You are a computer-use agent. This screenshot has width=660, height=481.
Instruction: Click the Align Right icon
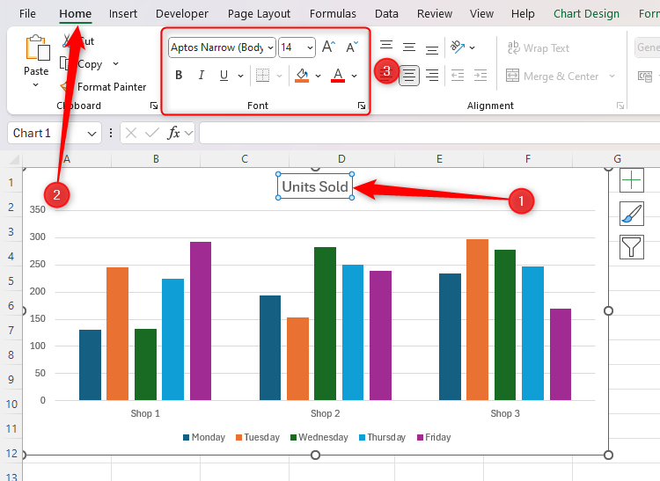pos(432,76)
